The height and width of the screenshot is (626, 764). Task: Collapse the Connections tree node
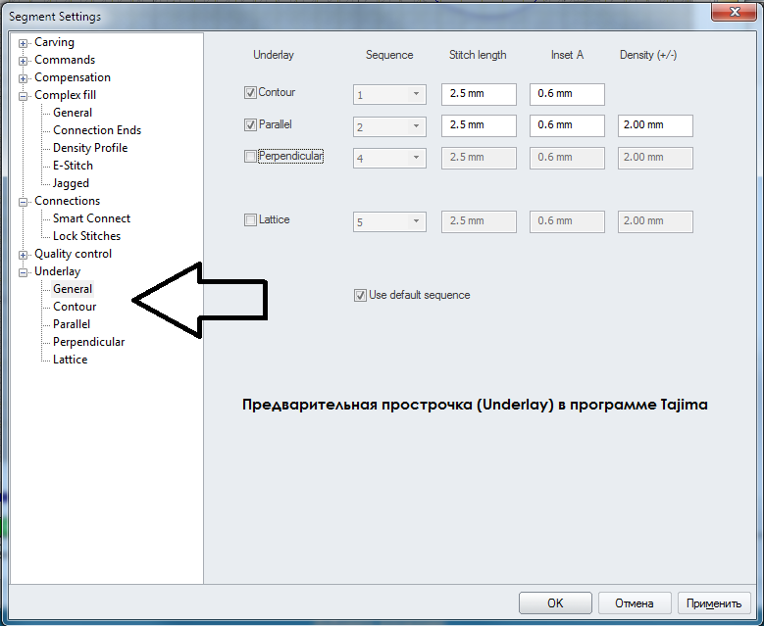coord(23,202)
